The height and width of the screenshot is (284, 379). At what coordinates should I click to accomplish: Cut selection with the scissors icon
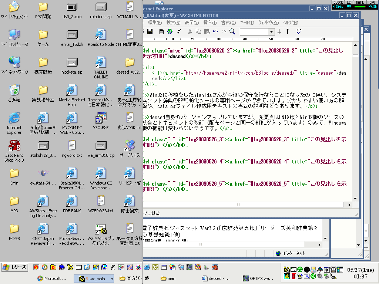coord(190,31)
